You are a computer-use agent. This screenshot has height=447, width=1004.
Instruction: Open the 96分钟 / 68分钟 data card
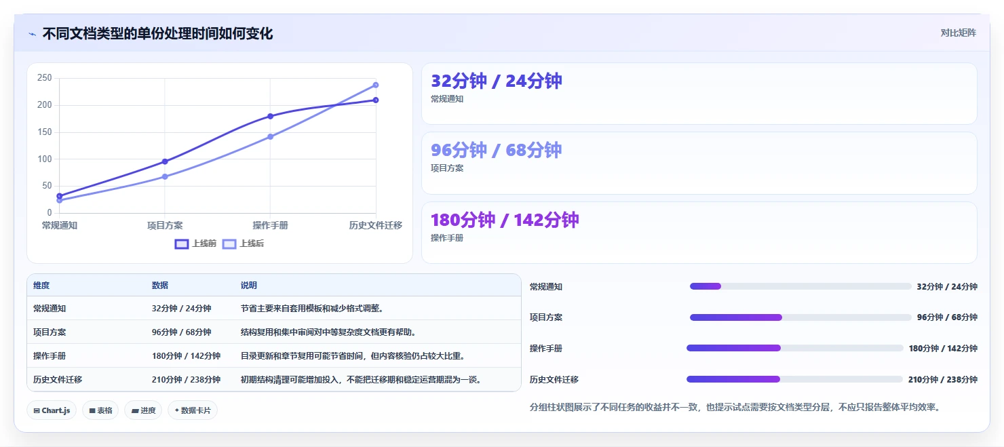coord(699,163)
